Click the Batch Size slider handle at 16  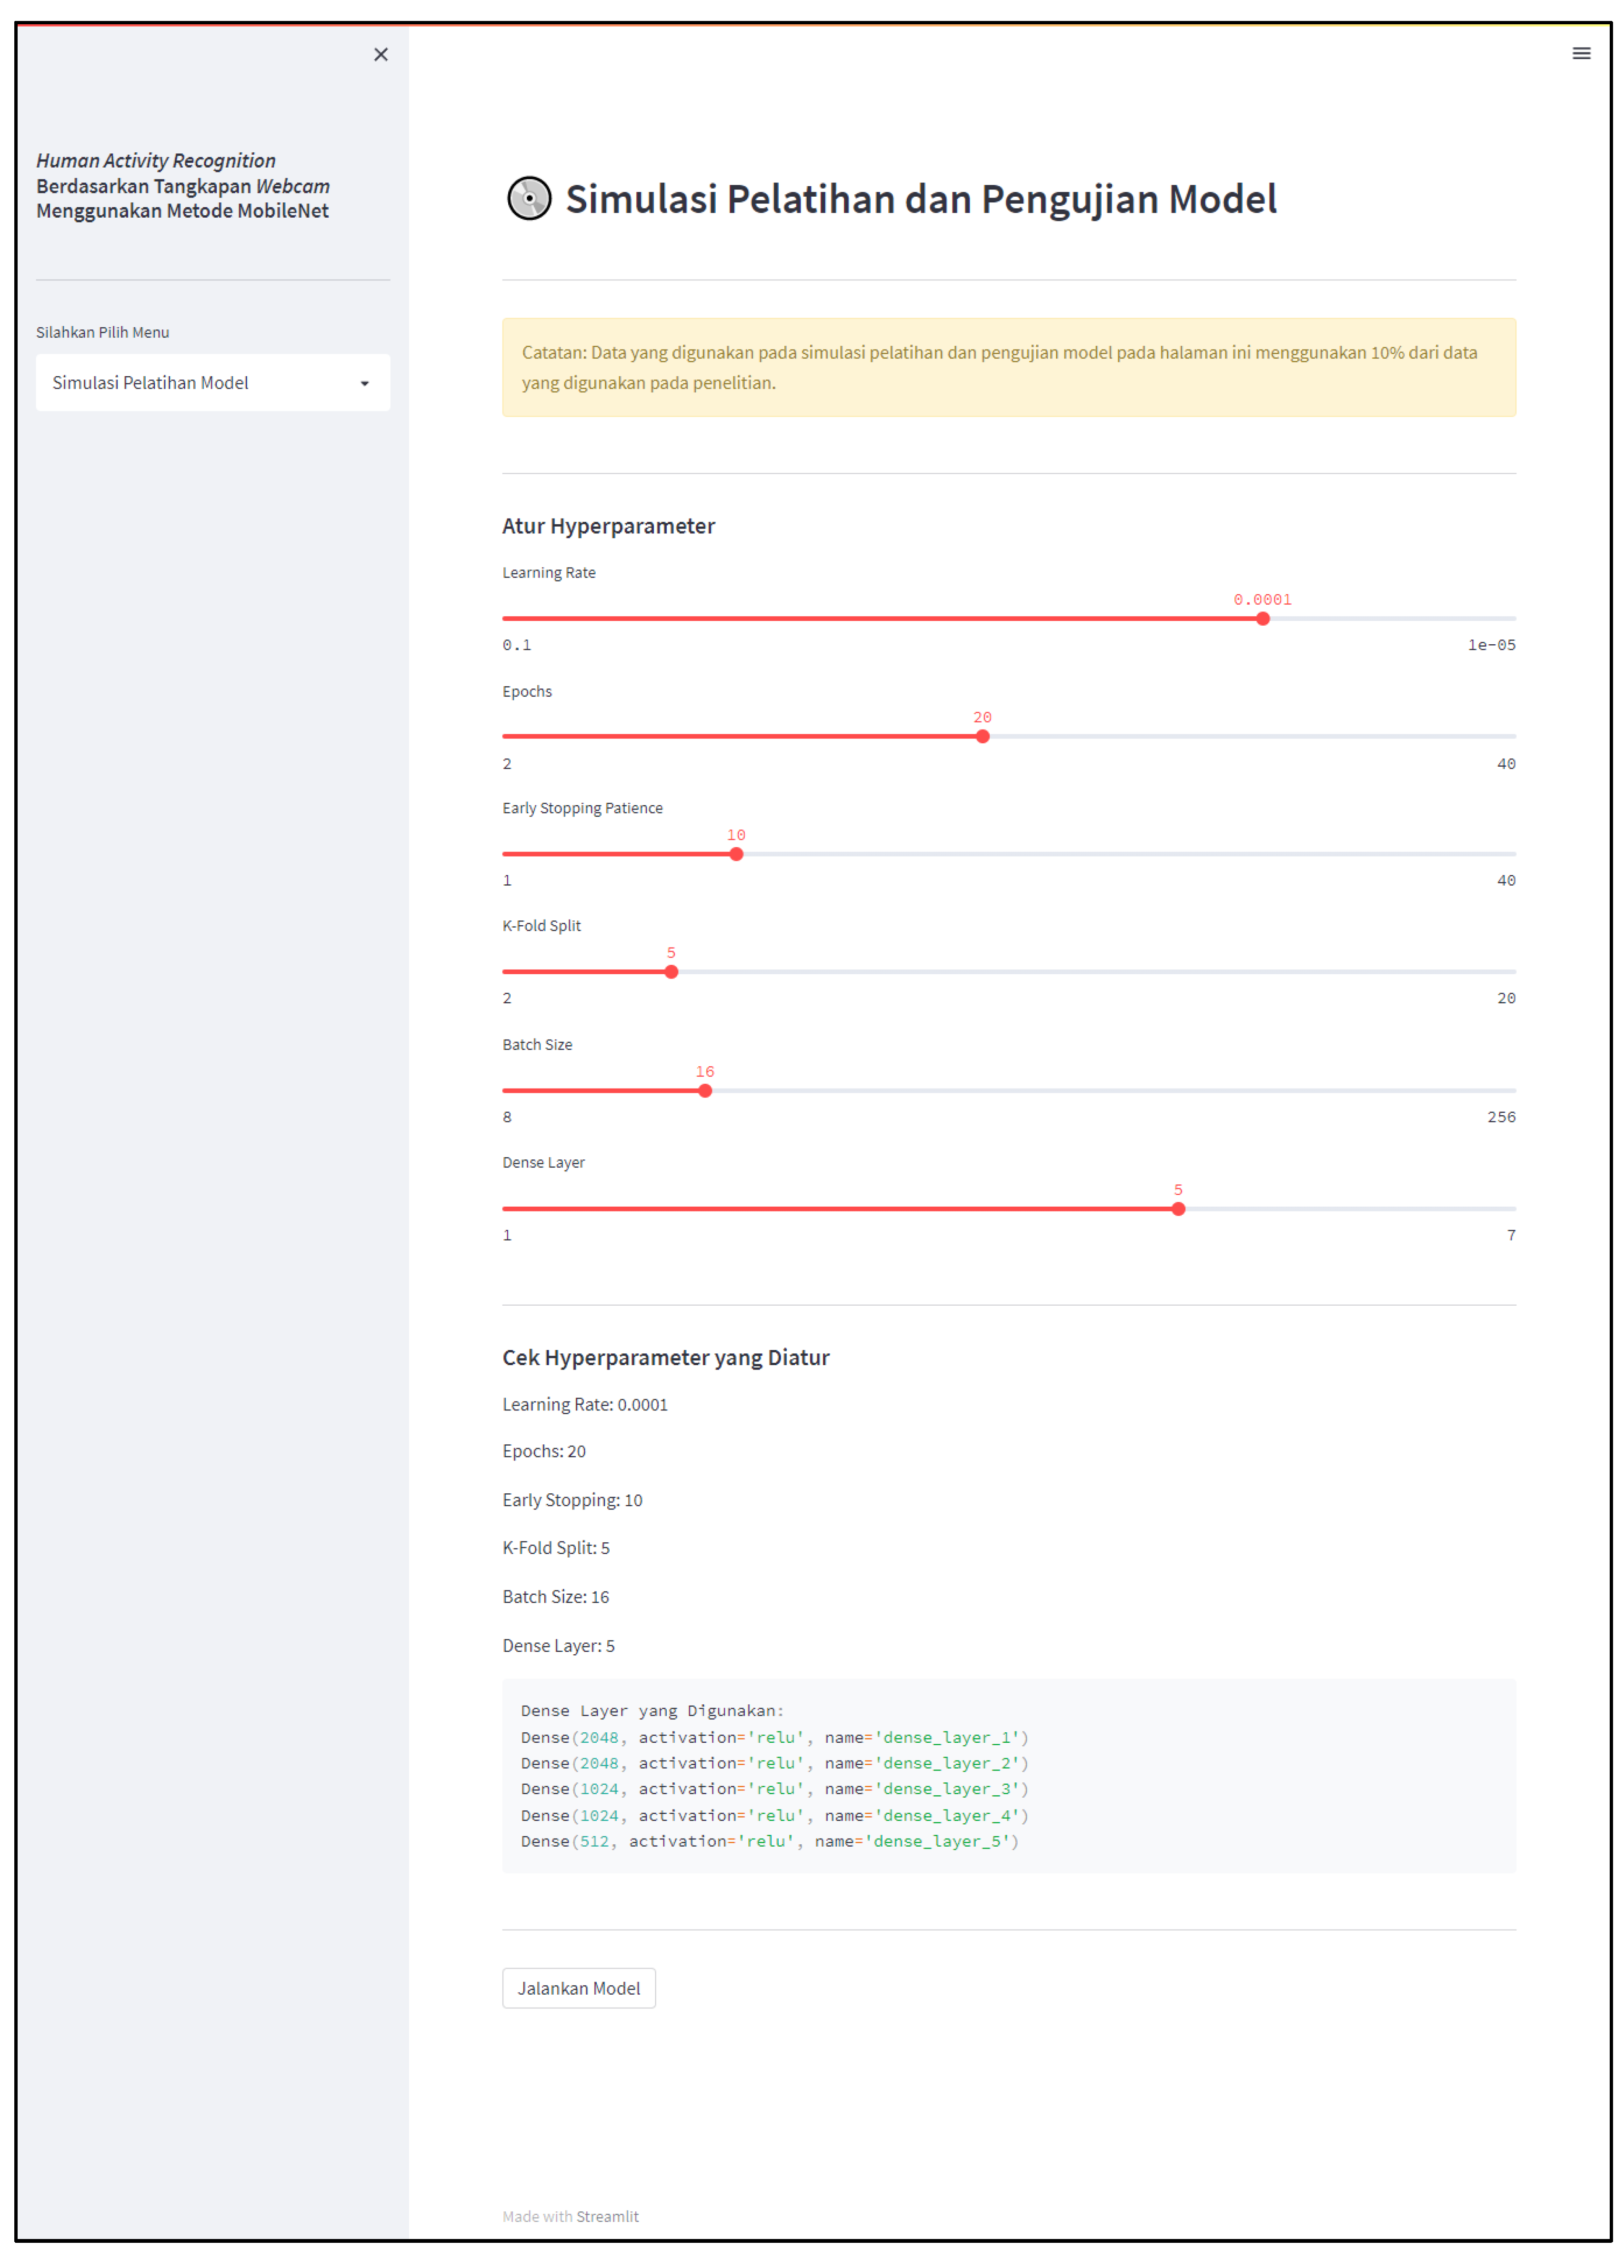pyautogui.click(x=705, y=1090)
